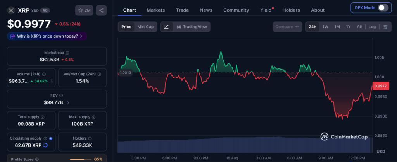397x162 pixels.
Task: Click the 1.54% Vol/Mkt Cap value
Action: point(82,81)
